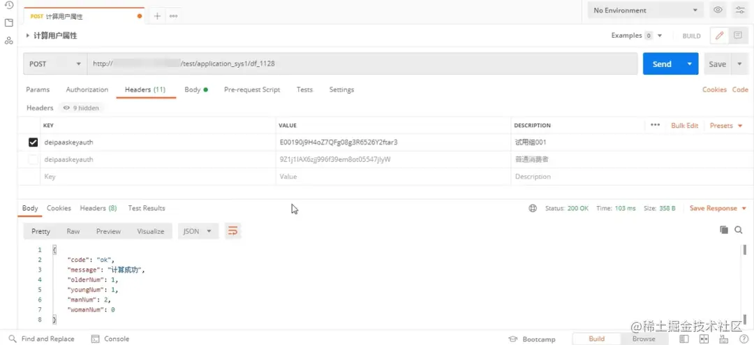This screenshot has height=345, width=754.
Task: Show the 9 hidden headers
Action: pos(81,108)
